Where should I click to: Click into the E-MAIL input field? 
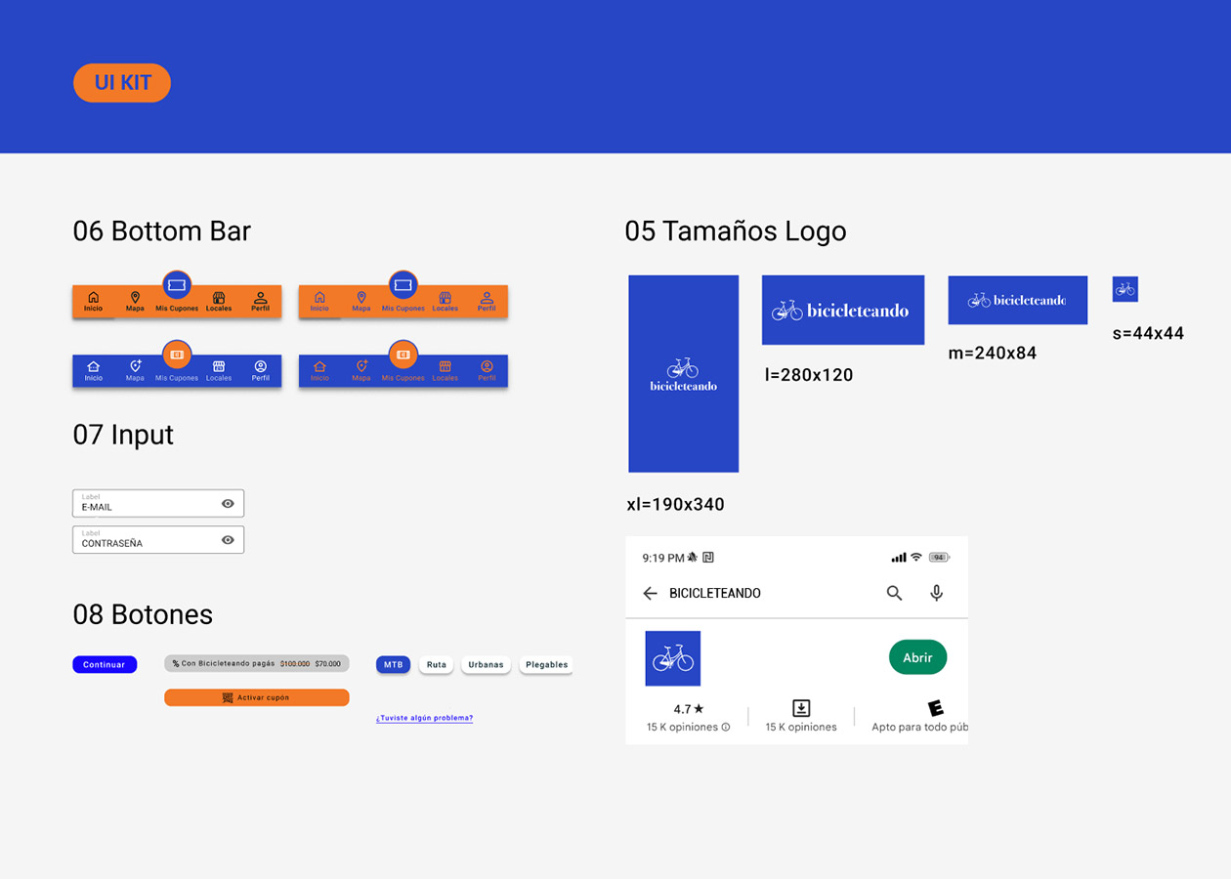tap(158, 504)
